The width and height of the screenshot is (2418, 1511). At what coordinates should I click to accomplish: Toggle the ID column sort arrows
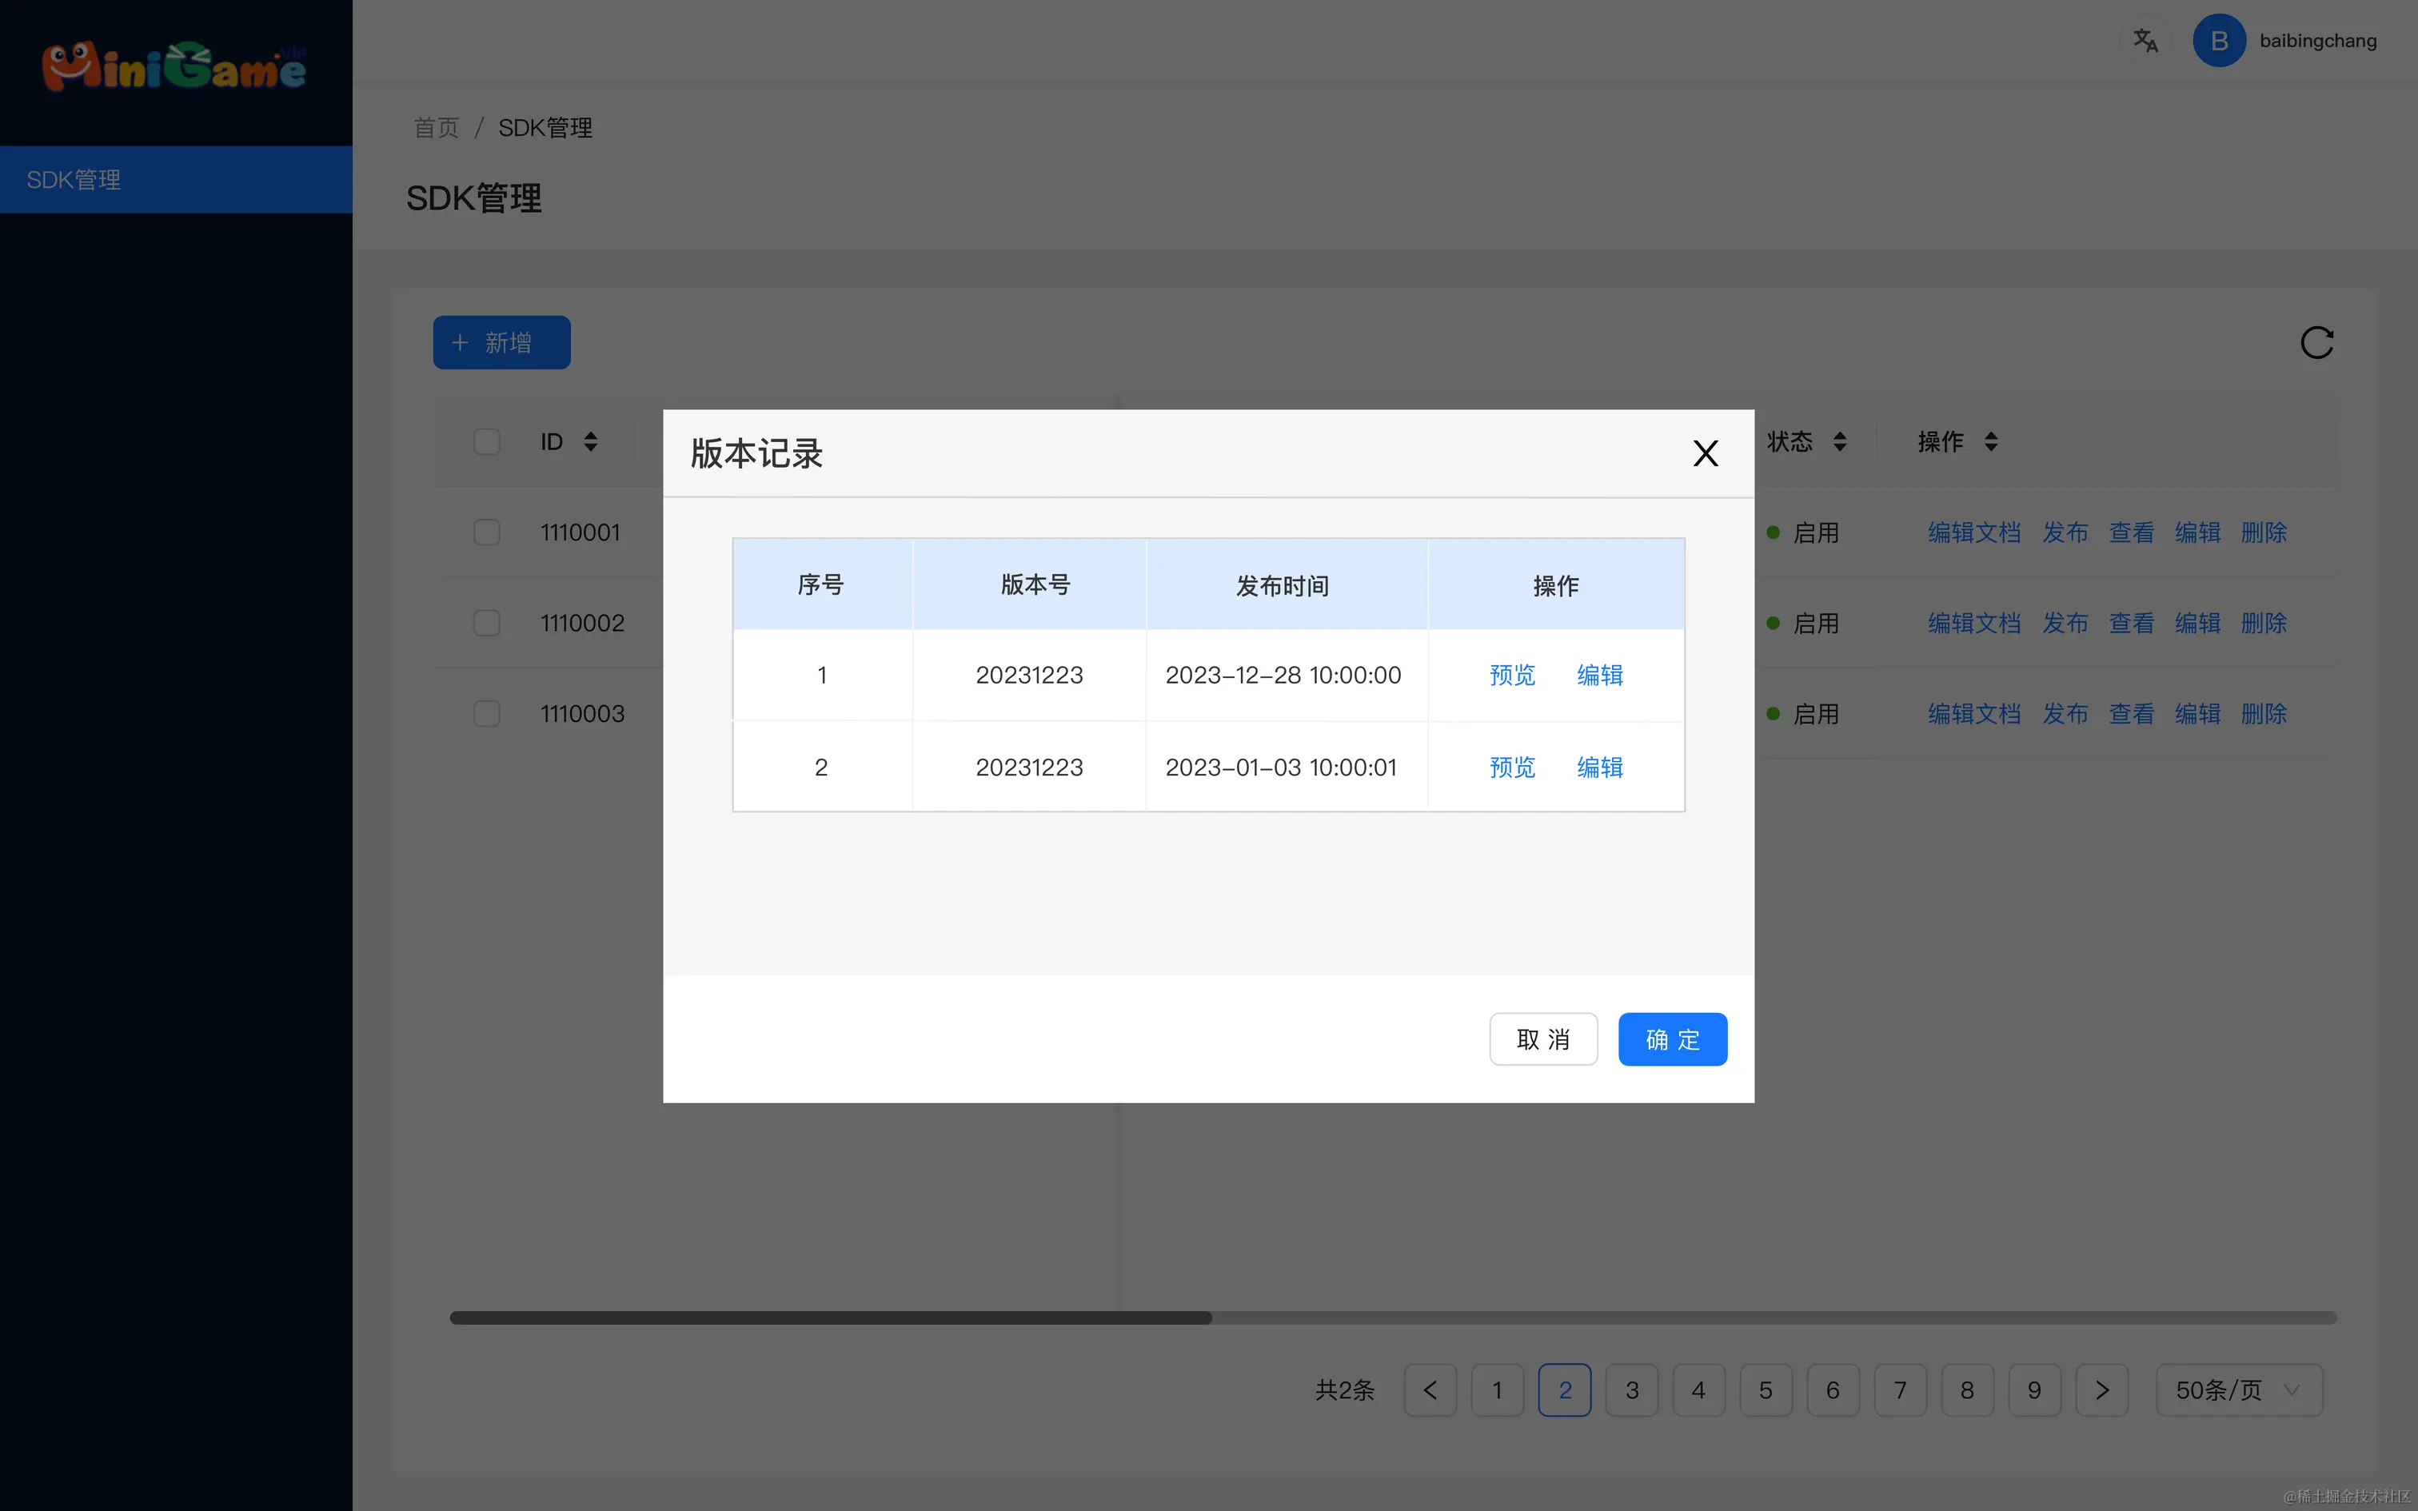click(x=589, y=441)
